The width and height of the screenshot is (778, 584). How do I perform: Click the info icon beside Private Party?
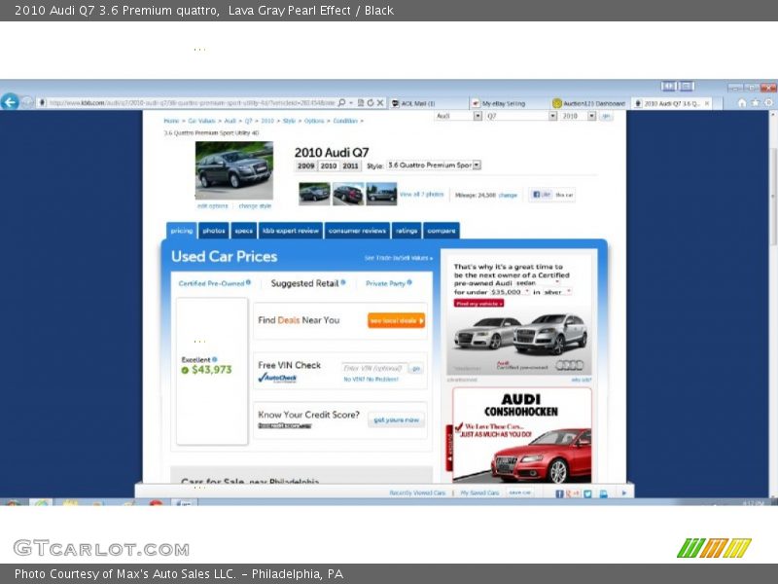coord(409,282)
